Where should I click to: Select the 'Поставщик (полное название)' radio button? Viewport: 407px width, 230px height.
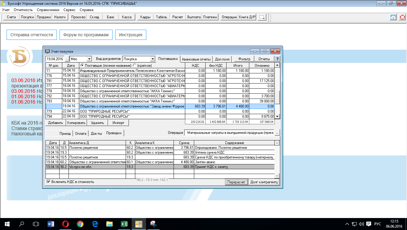pyautogui.click(x=82, y=65)
